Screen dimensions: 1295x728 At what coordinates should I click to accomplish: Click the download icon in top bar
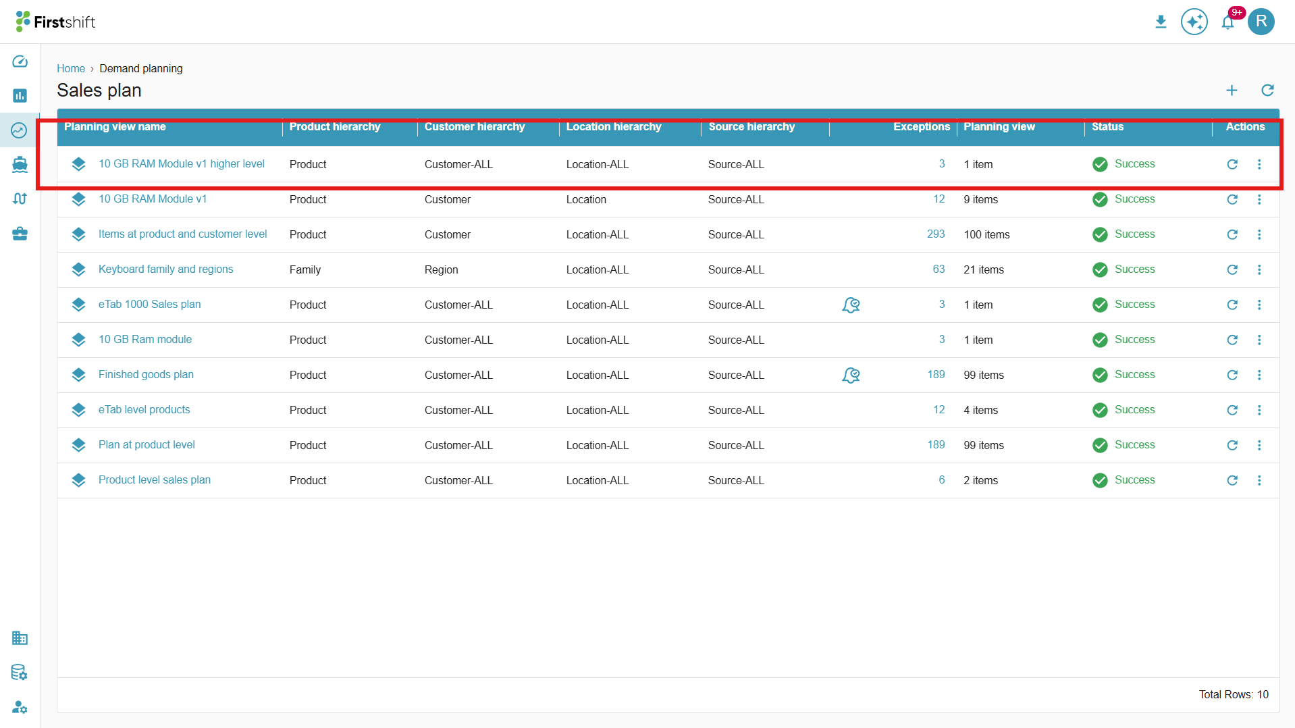coord(1161,22)
